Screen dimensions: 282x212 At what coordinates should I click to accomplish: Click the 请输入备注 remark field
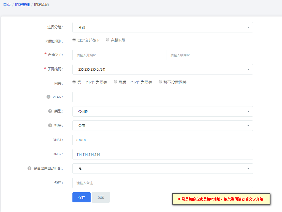pyautogui.click(x=162, y=183)
